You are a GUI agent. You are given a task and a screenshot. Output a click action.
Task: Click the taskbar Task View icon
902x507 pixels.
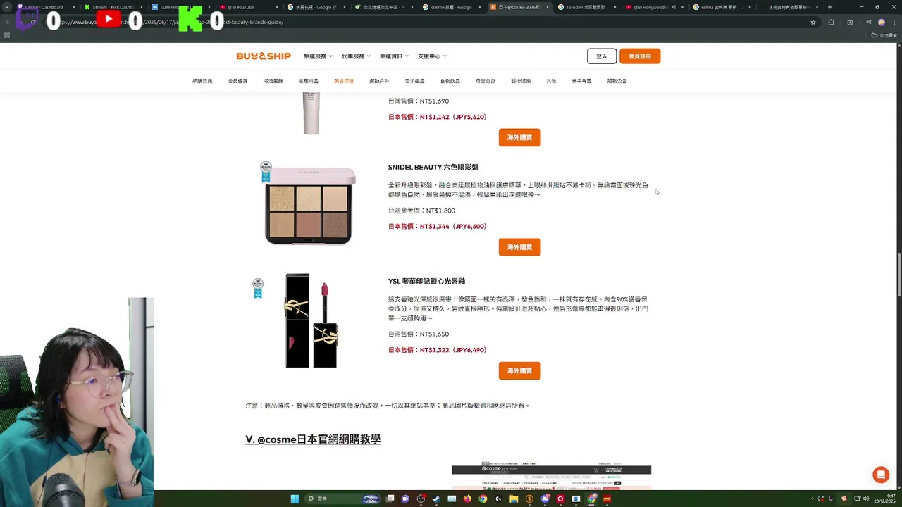390,499
